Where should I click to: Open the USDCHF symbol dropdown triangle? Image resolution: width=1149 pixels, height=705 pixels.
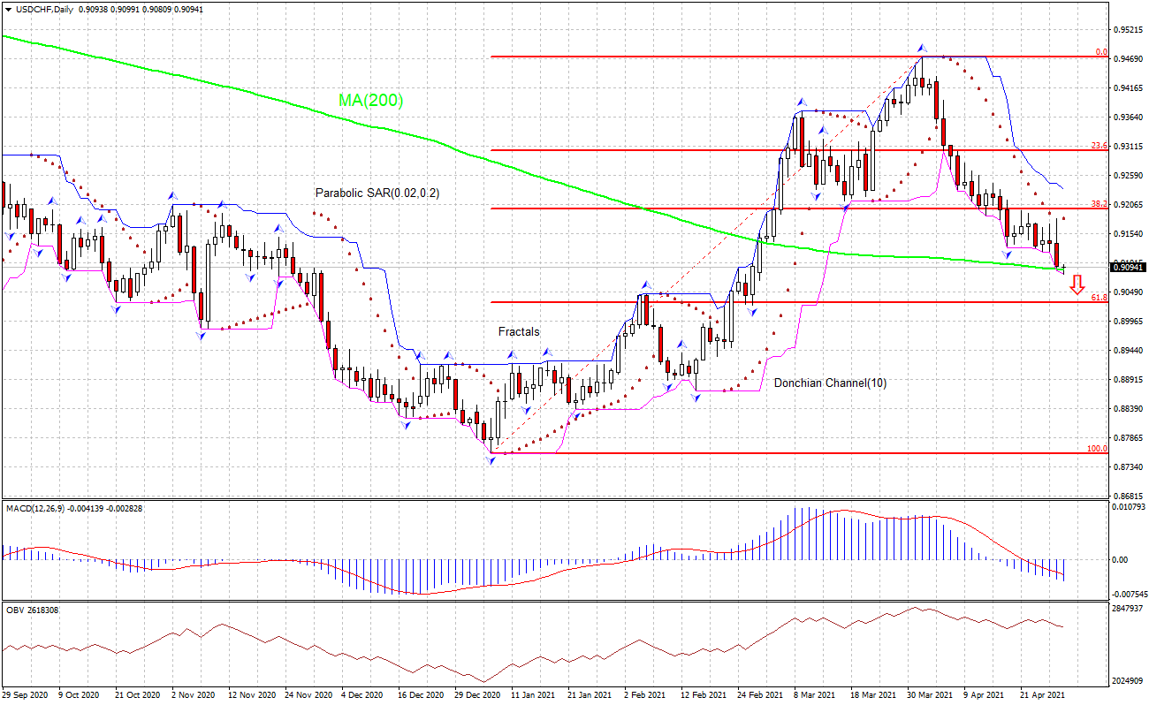click(x=9, y=10)
